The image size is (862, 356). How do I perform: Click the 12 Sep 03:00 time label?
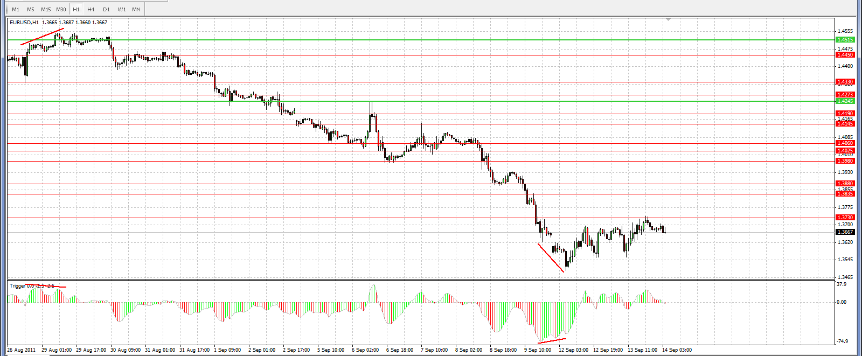(x=573, y=350)
